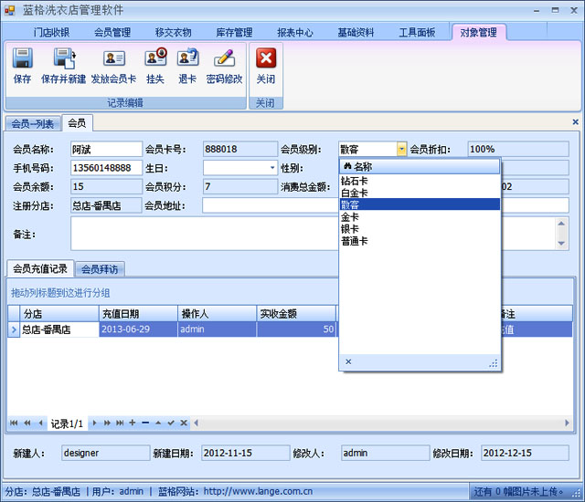The width and height of the screenshot is (585, 502).
Task: Sort by 操作人 column header
Action: pyautogui.click(x=217, y=314)
